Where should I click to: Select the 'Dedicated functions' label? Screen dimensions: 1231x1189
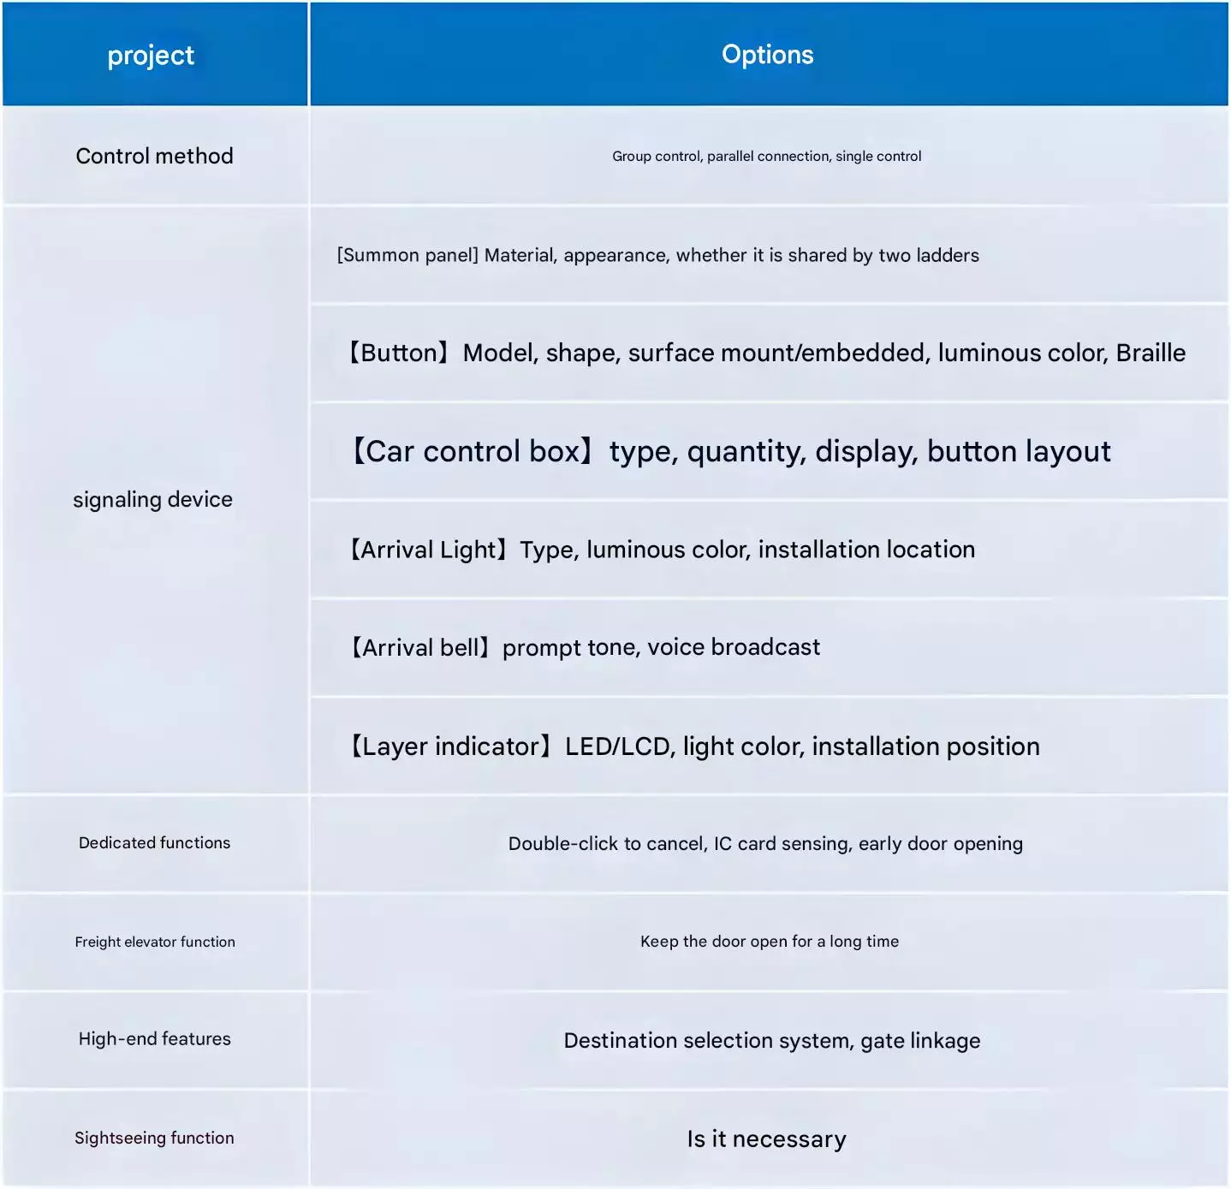[x=154, y=843]
